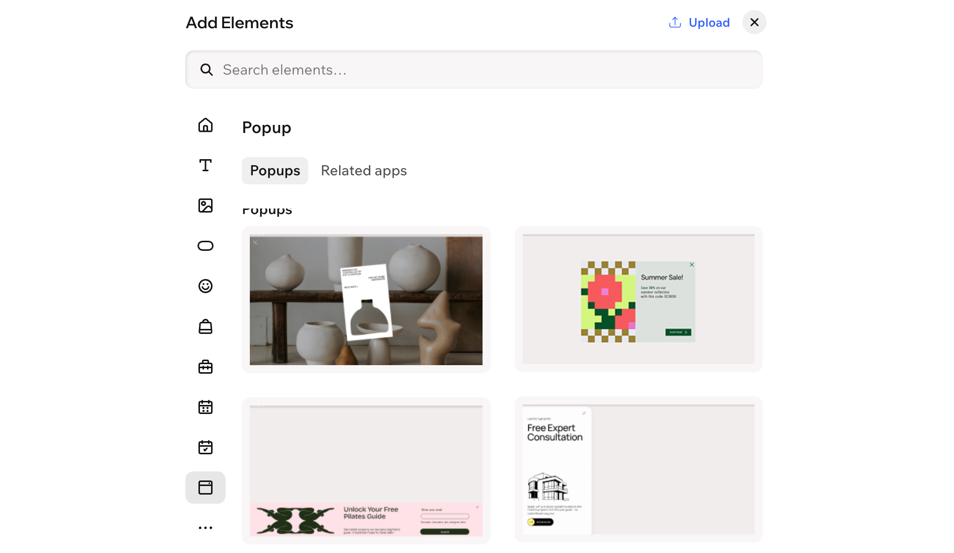Select the Popup window icon in sidebar

[x=206, y=488]
